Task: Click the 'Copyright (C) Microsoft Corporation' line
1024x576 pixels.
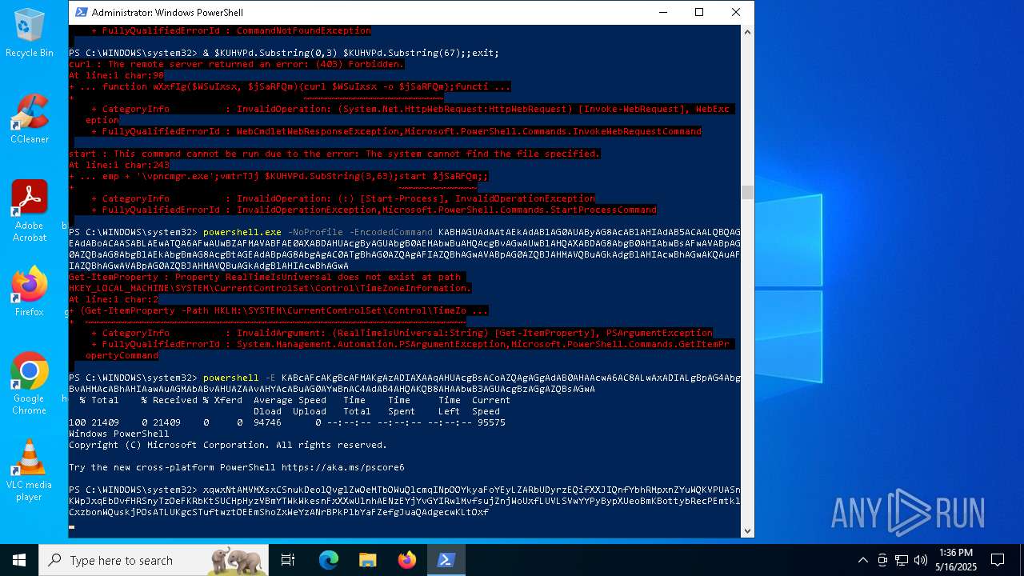Action: [228, 445]
